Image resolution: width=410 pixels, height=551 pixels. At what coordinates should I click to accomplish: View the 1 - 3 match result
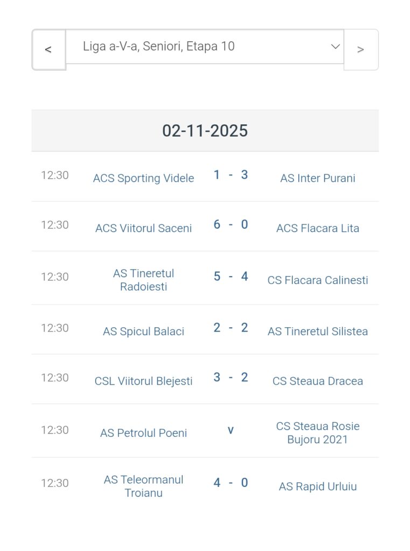tap(230, 175)
